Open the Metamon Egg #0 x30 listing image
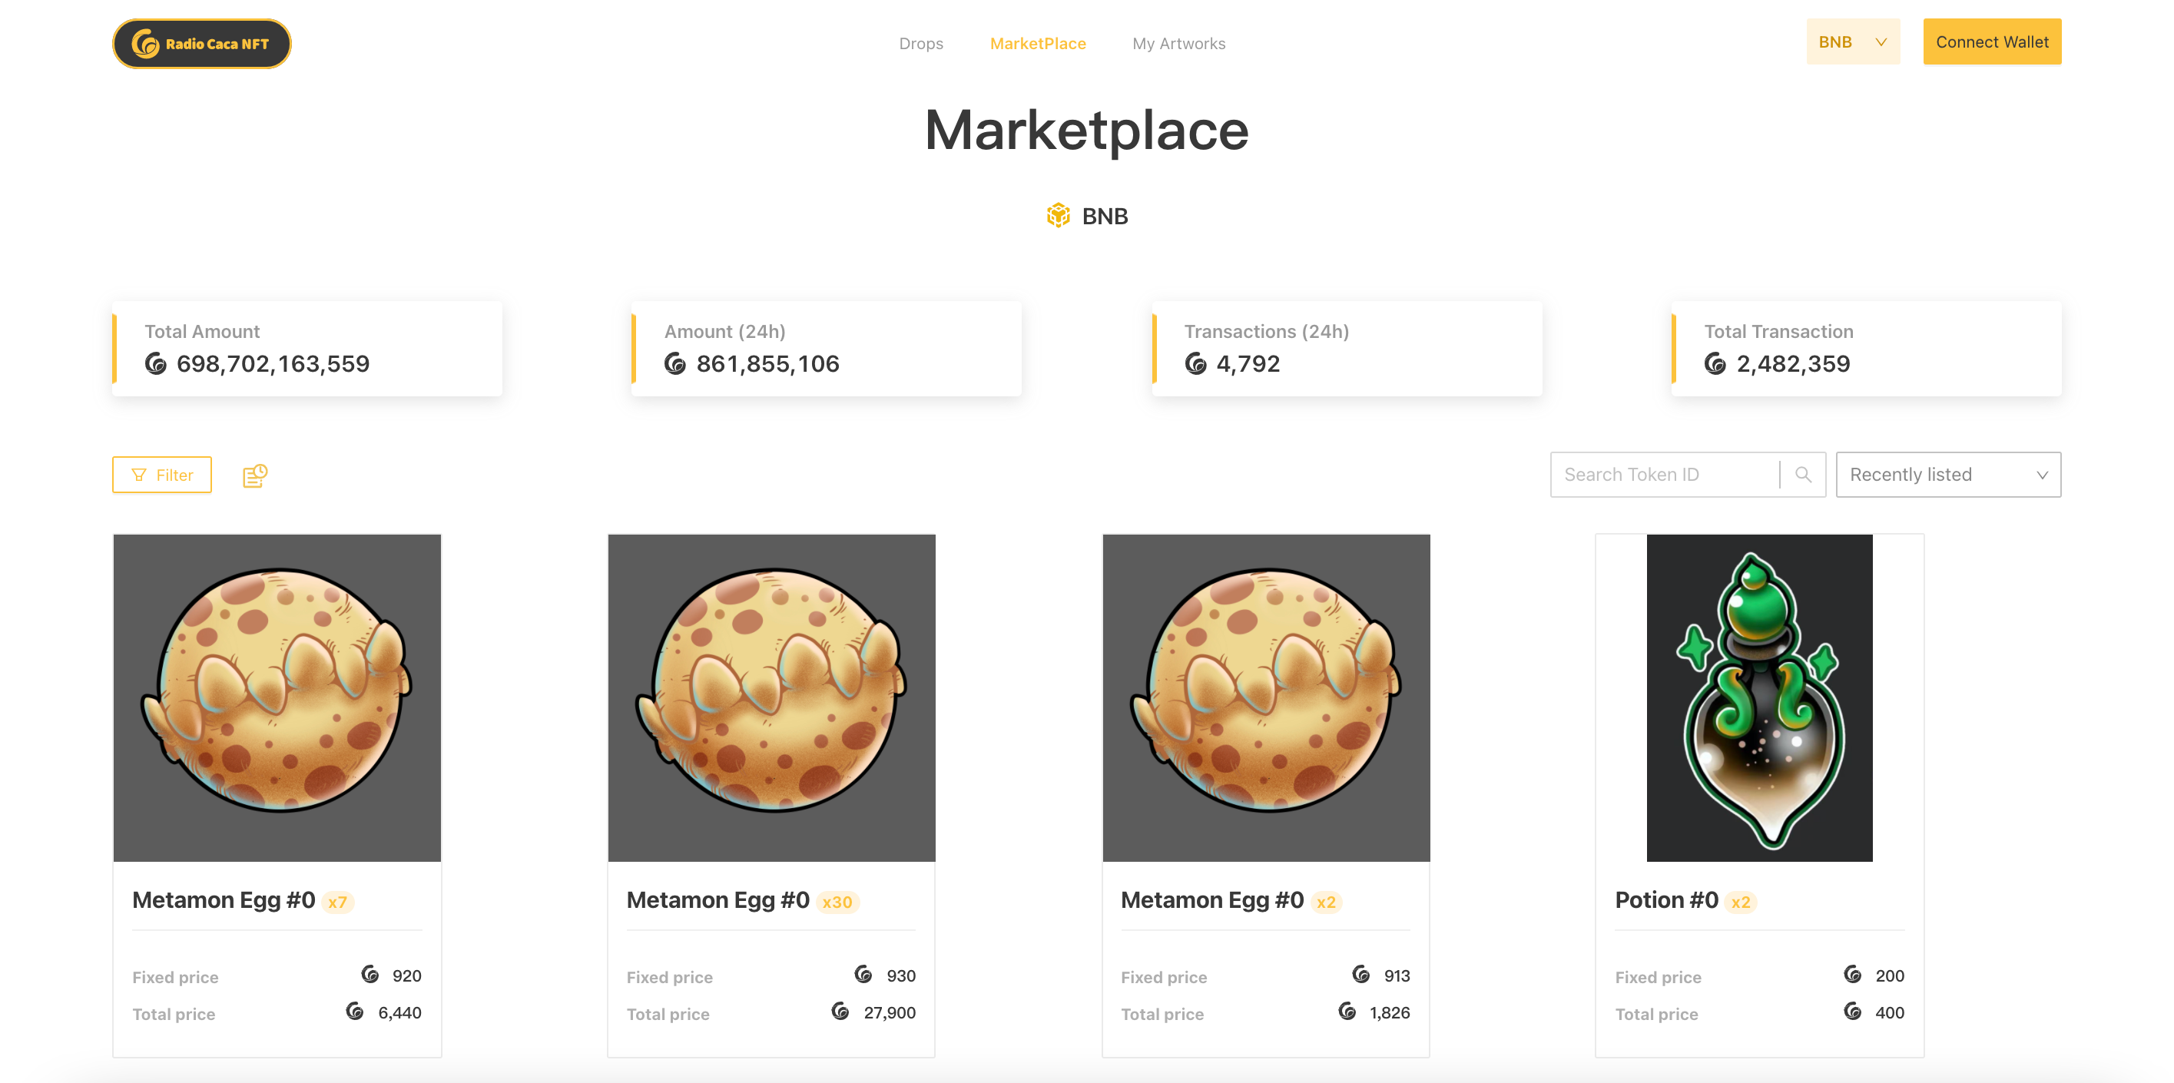2174x1083 pixels. click(x=771, y=697)
